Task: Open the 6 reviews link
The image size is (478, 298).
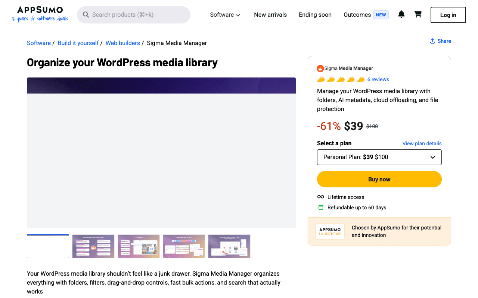Action: 378,79
